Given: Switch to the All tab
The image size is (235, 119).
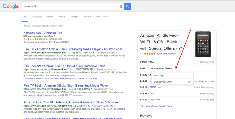Looking at the screenshot, I should [x=25, y=17].
